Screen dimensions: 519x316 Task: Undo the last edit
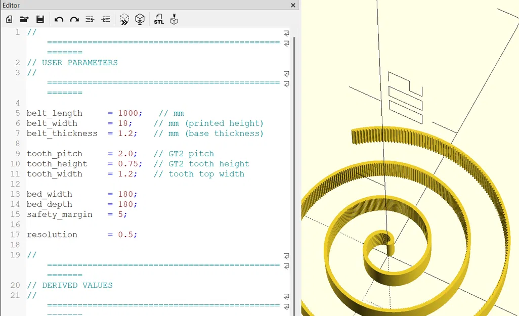click(59, 20)
